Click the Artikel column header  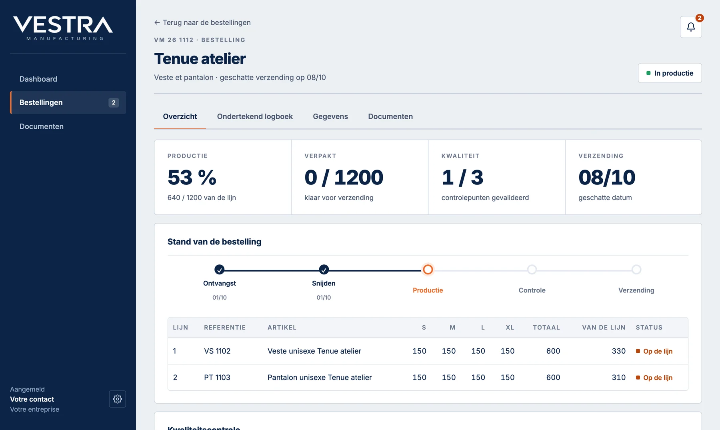coord(282,327)
